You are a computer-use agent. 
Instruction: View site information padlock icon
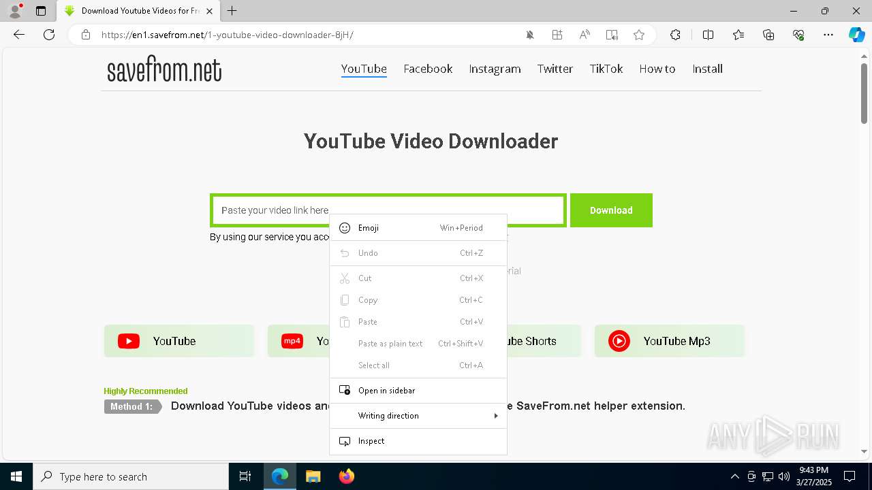click(x=86, y=35)
